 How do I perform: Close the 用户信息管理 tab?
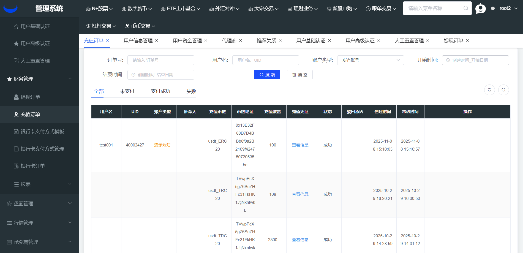point(157,41)
